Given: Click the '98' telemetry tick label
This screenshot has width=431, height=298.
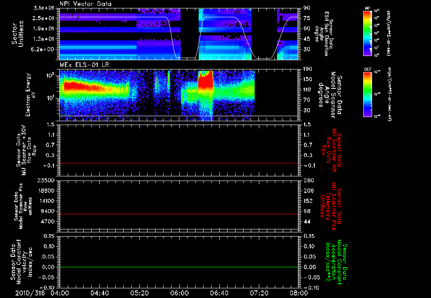Looking at the screenshot, I should [307, 211].
